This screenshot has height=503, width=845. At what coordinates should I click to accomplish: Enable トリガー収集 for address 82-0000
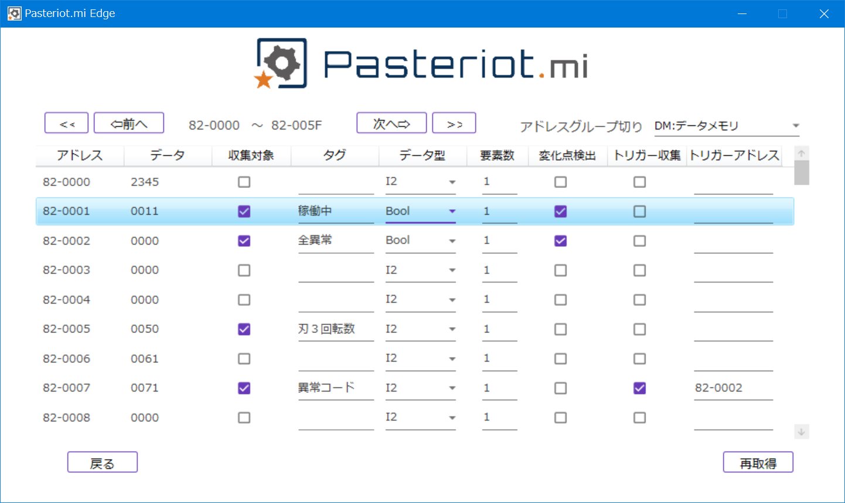[640, 182]
